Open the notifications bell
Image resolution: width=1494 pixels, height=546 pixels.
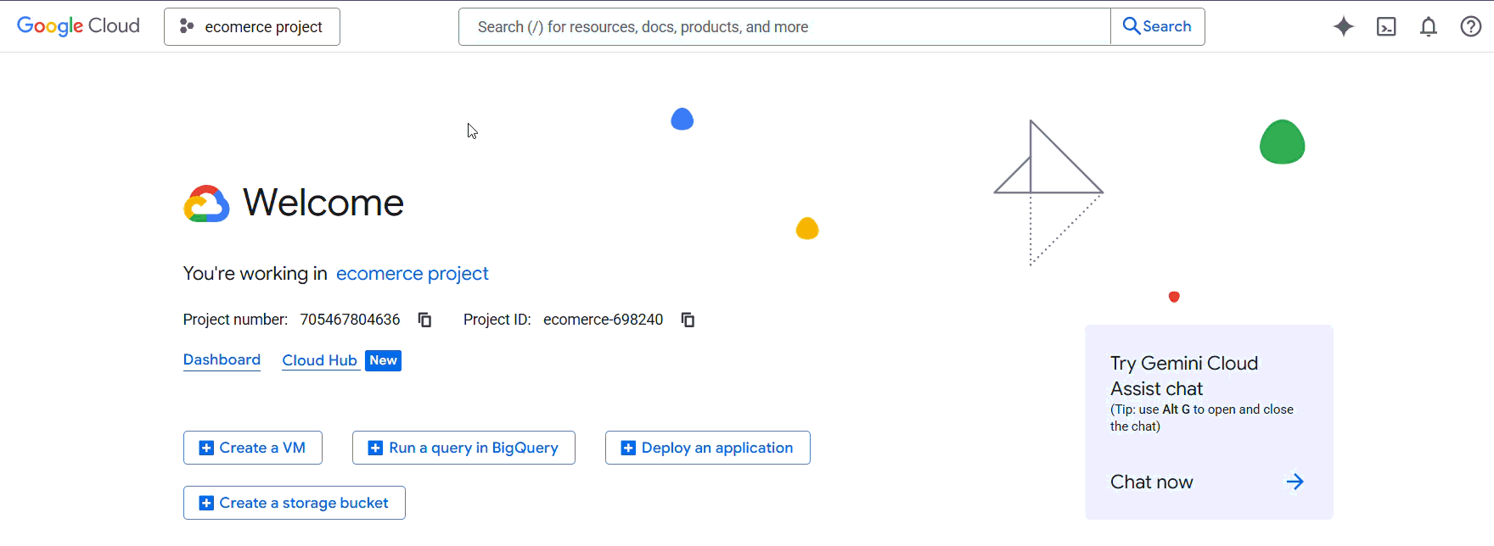pyautogui.click(x=1429, y=27)
